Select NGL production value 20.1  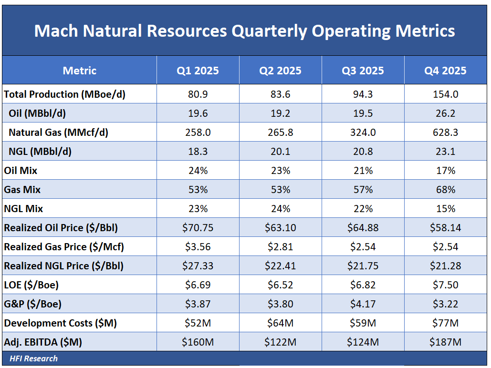pos(280,152)
